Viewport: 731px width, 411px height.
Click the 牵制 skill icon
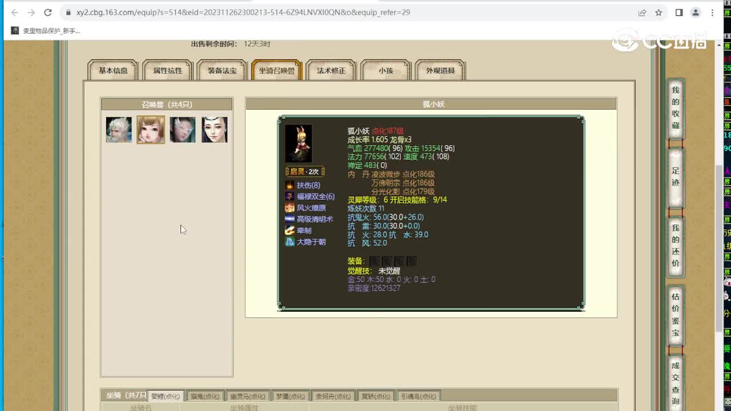290,230
